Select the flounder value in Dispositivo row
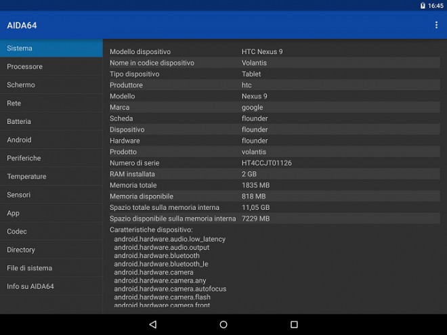 pos(255,129)
